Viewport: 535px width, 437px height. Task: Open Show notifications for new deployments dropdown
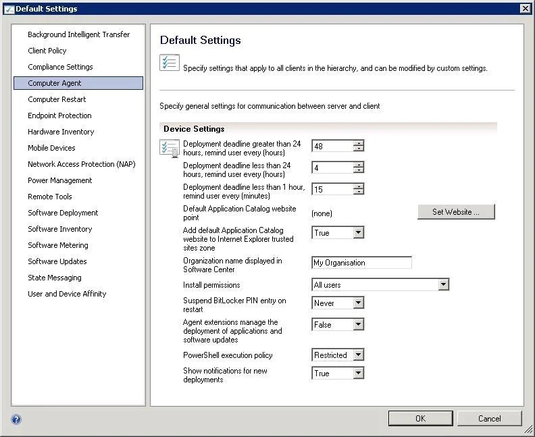pos(358,373)
